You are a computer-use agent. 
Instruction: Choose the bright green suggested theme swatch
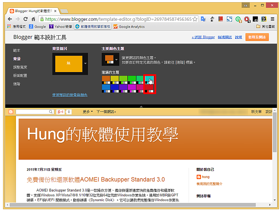coord(132,80)
